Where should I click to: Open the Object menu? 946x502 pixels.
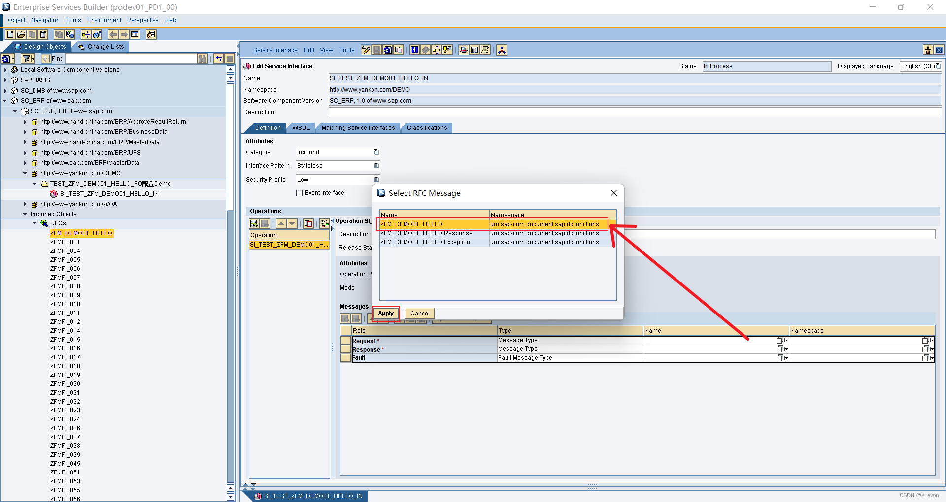(x=16, y=20)
